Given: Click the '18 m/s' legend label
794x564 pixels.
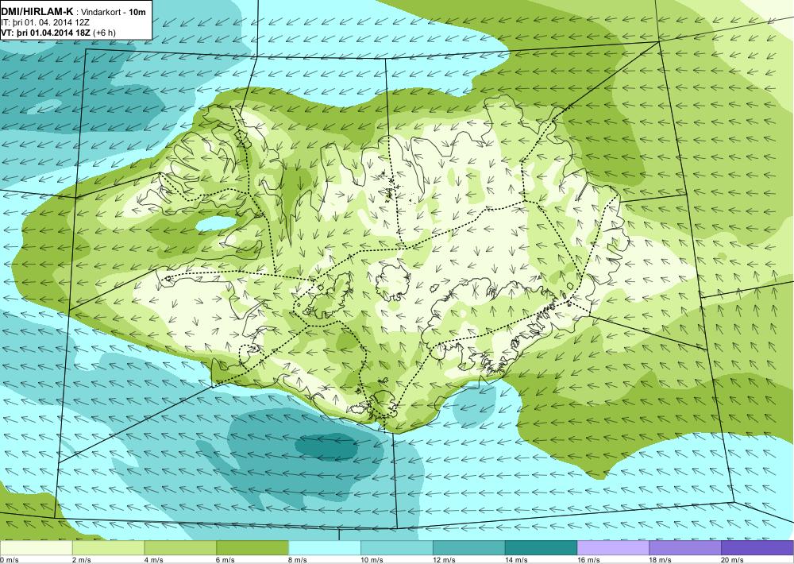Looking at the screenshot, I should coord(661,560).
